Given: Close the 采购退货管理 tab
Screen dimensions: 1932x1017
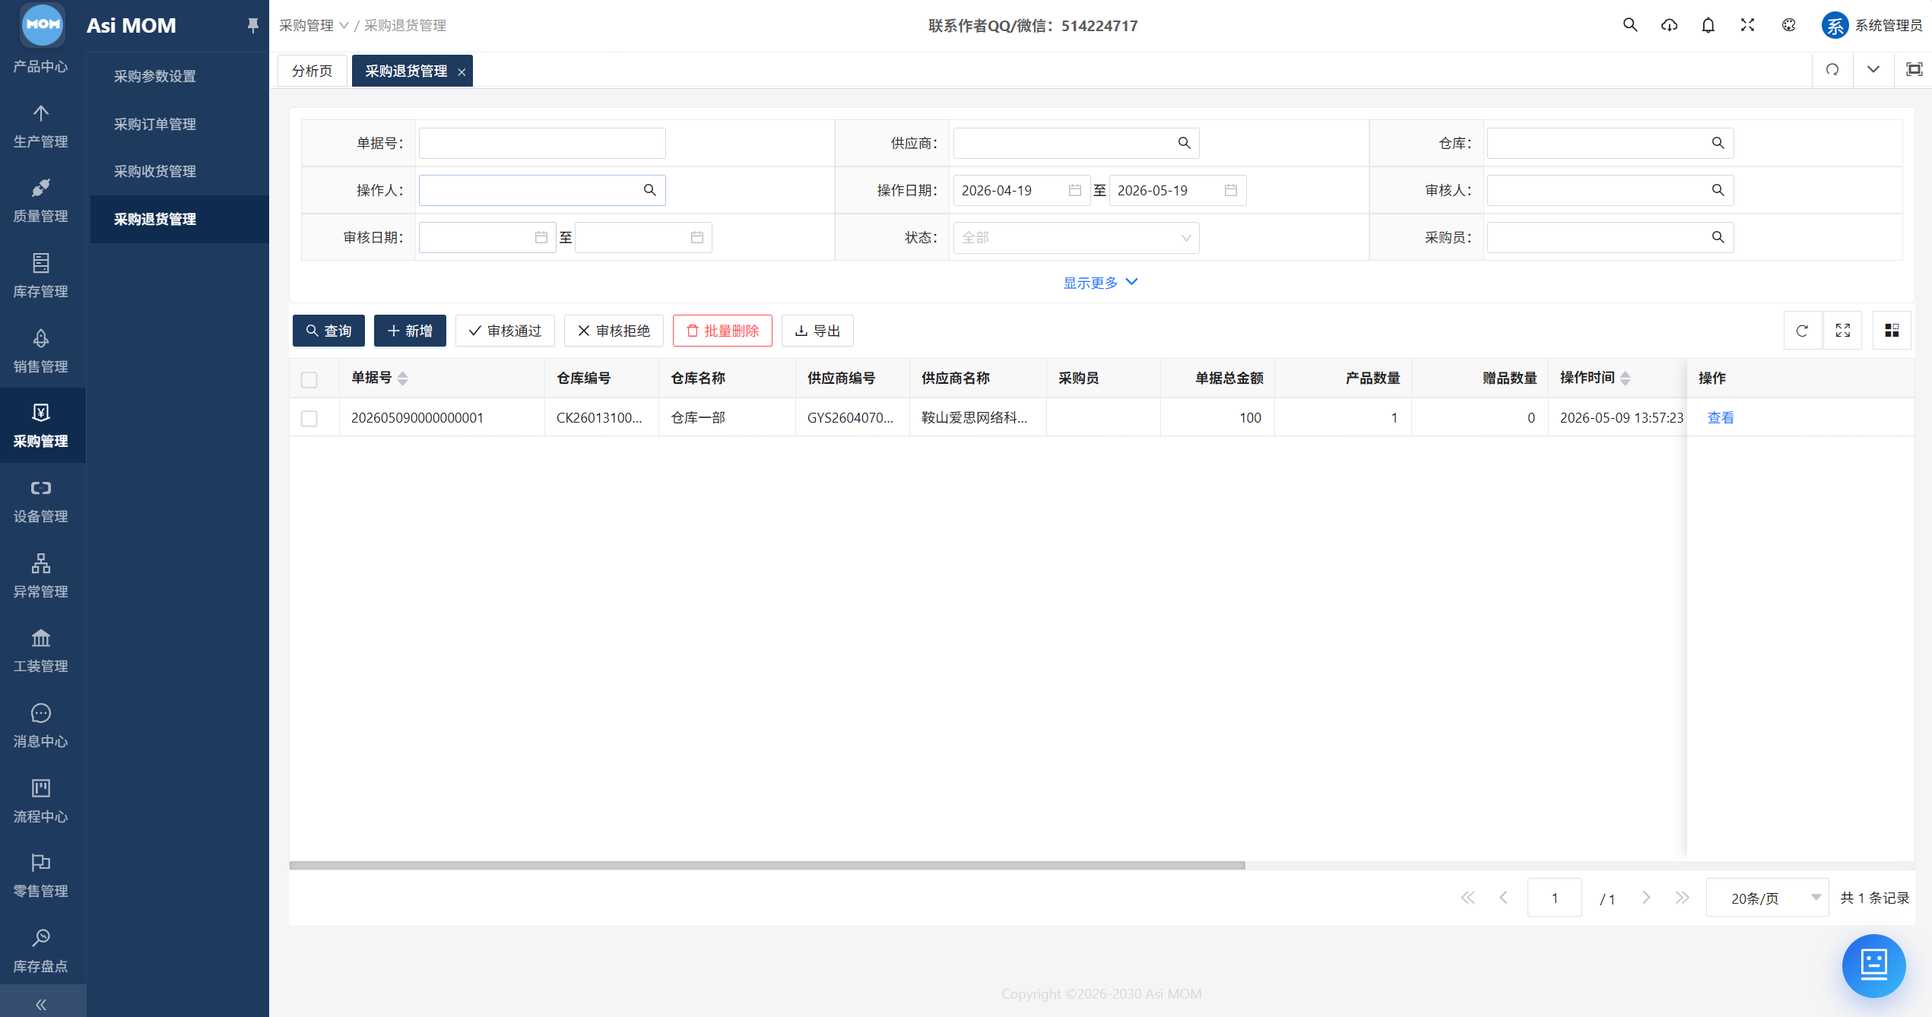Looking at the screenshot, I should coord(462,71).
